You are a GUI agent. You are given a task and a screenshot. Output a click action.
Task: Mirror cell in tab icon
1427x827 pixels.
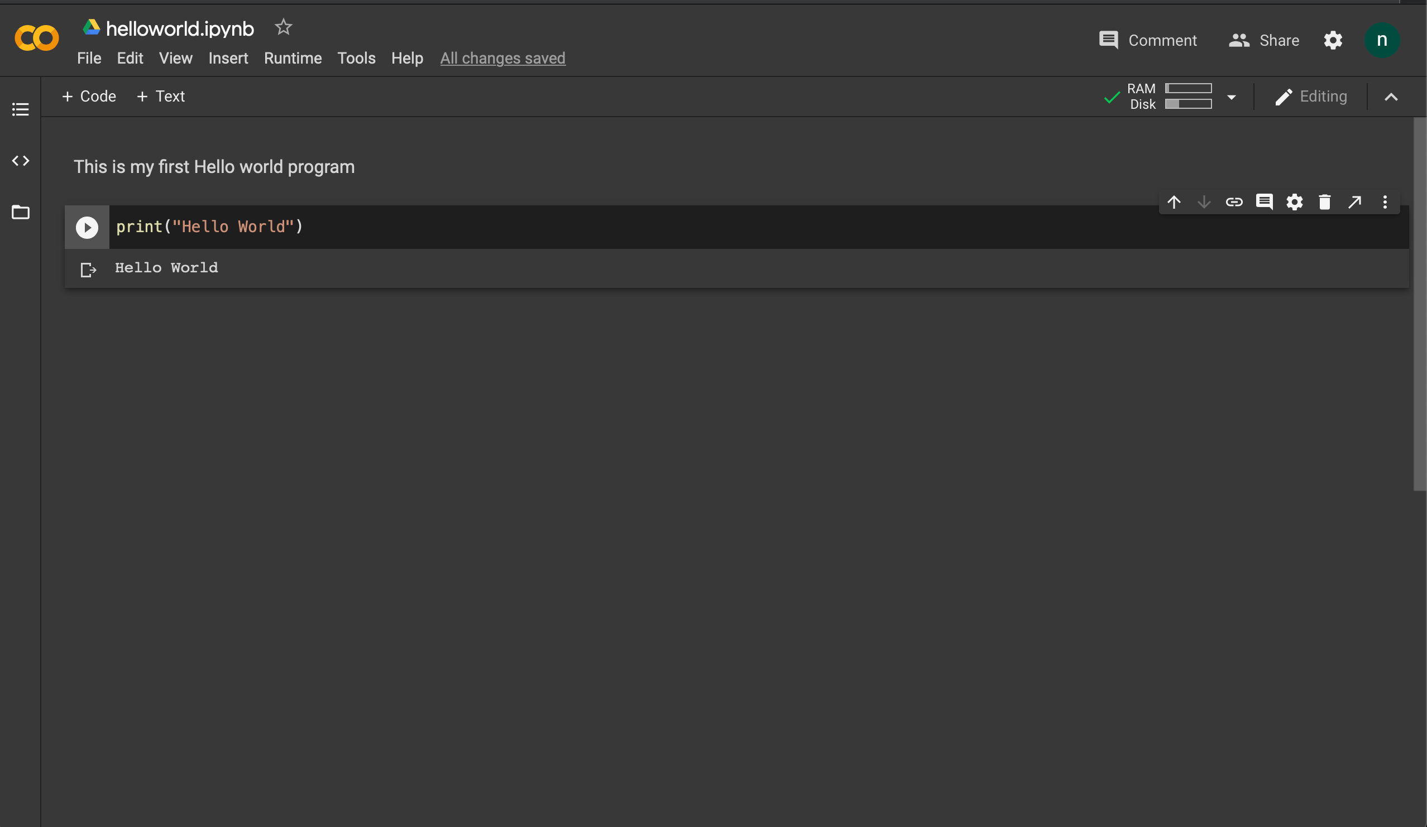[x=1354, y=202]
